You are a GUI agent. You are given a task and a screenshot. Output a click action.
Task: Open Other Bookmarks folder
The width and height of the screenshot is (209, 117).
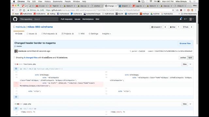coord(189,14)
